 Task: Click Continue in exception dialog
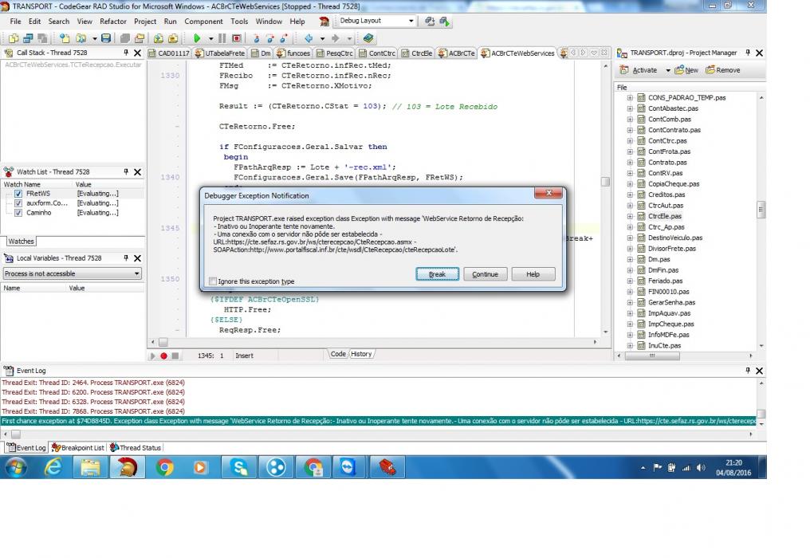(485, 274)
